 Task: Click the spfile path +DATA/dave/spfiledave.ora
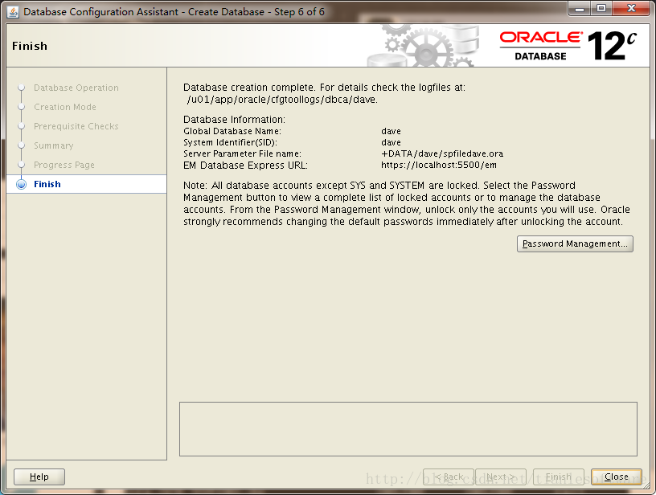(x=442, y=153)
